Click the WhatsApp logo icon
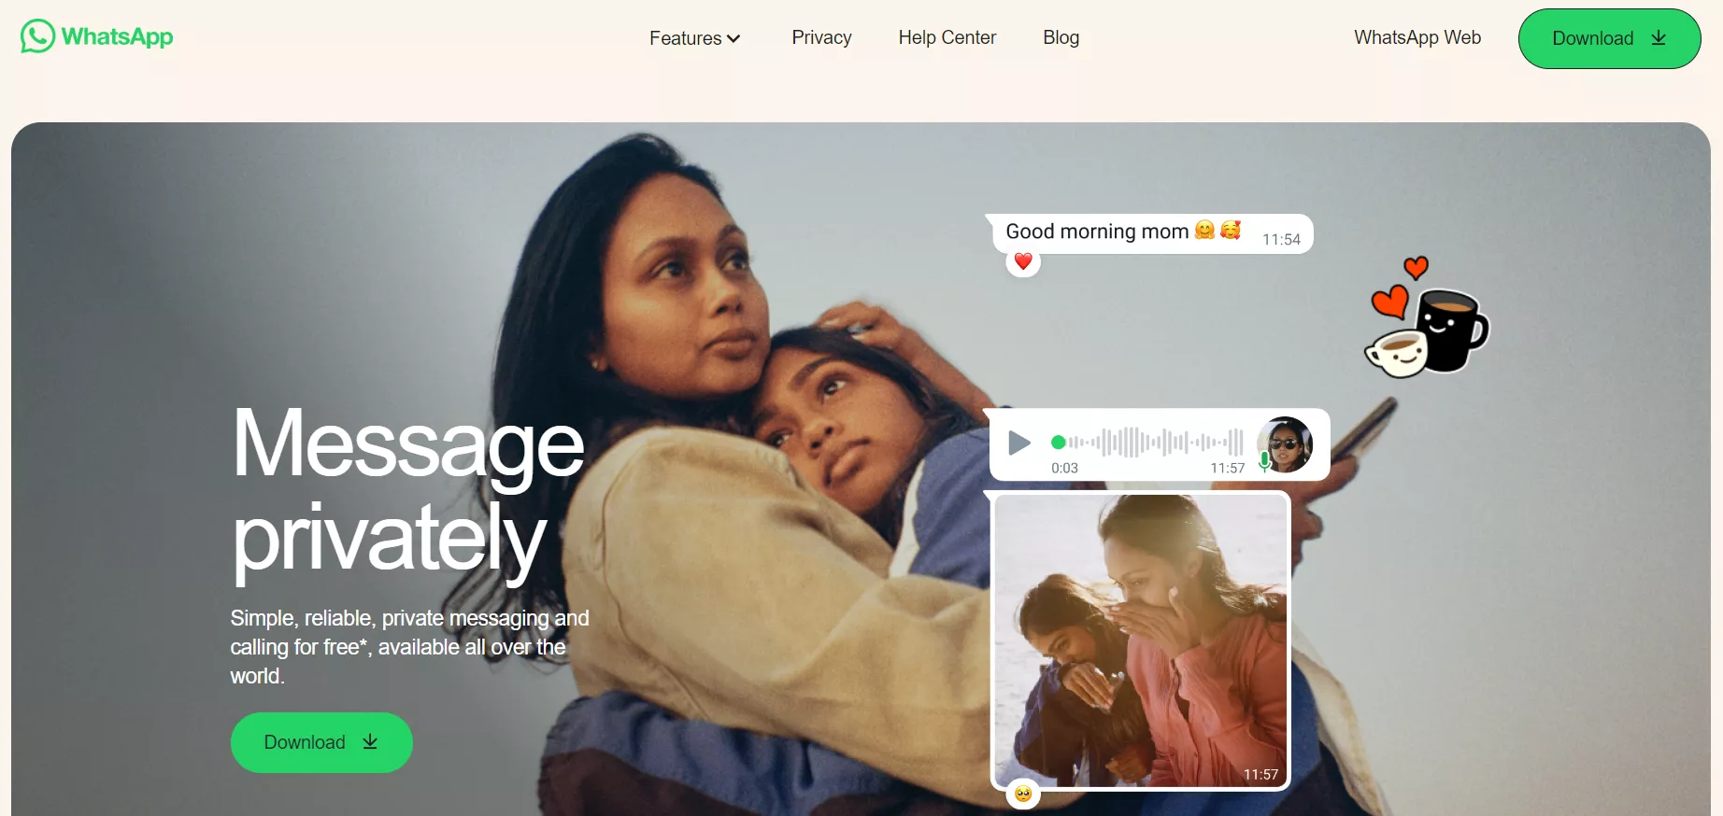This screenshot has width=1723, height=816. click(x=37, y=36)
